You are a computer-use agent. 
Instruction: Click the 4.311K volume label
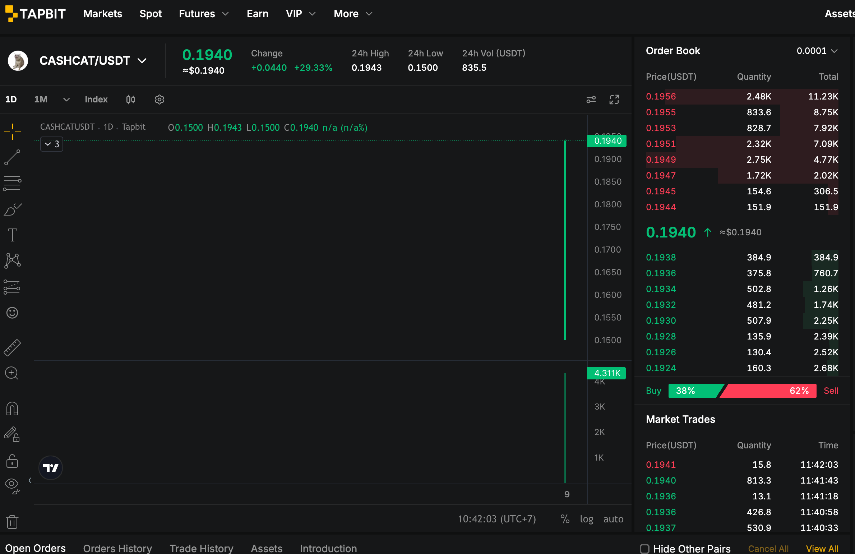(x=606, y=373)
